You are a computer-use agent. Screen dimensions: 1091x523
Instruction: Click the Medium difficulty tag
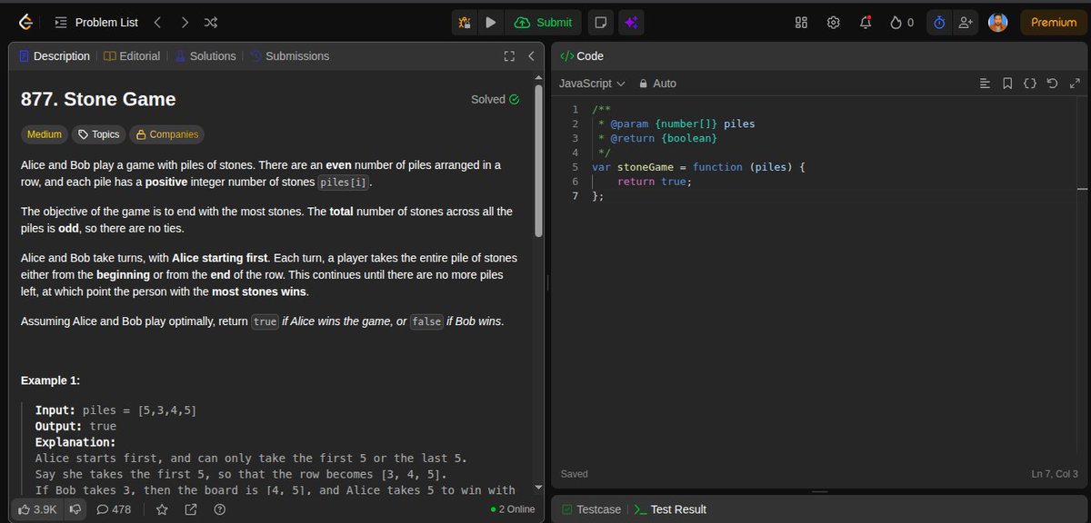[45, 134]
